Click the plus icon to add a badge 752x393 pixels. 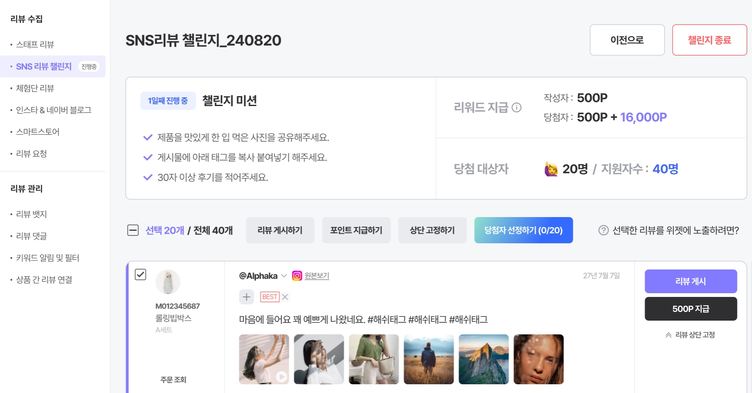point(247,297)
